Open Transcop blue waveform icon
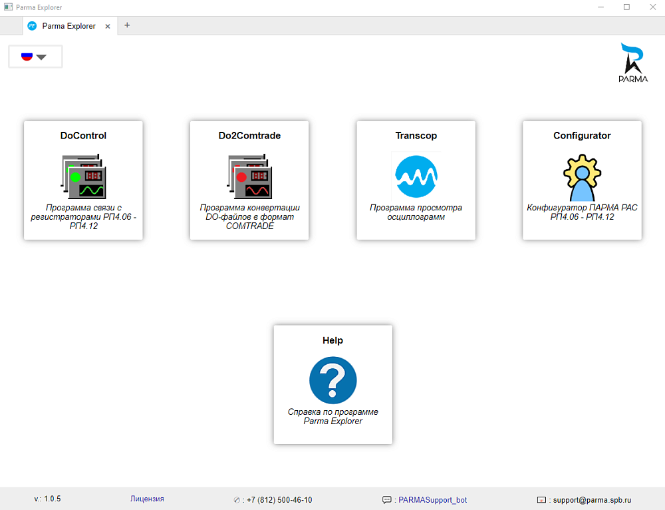Viewport: 665px width, 510px height. 416,176
